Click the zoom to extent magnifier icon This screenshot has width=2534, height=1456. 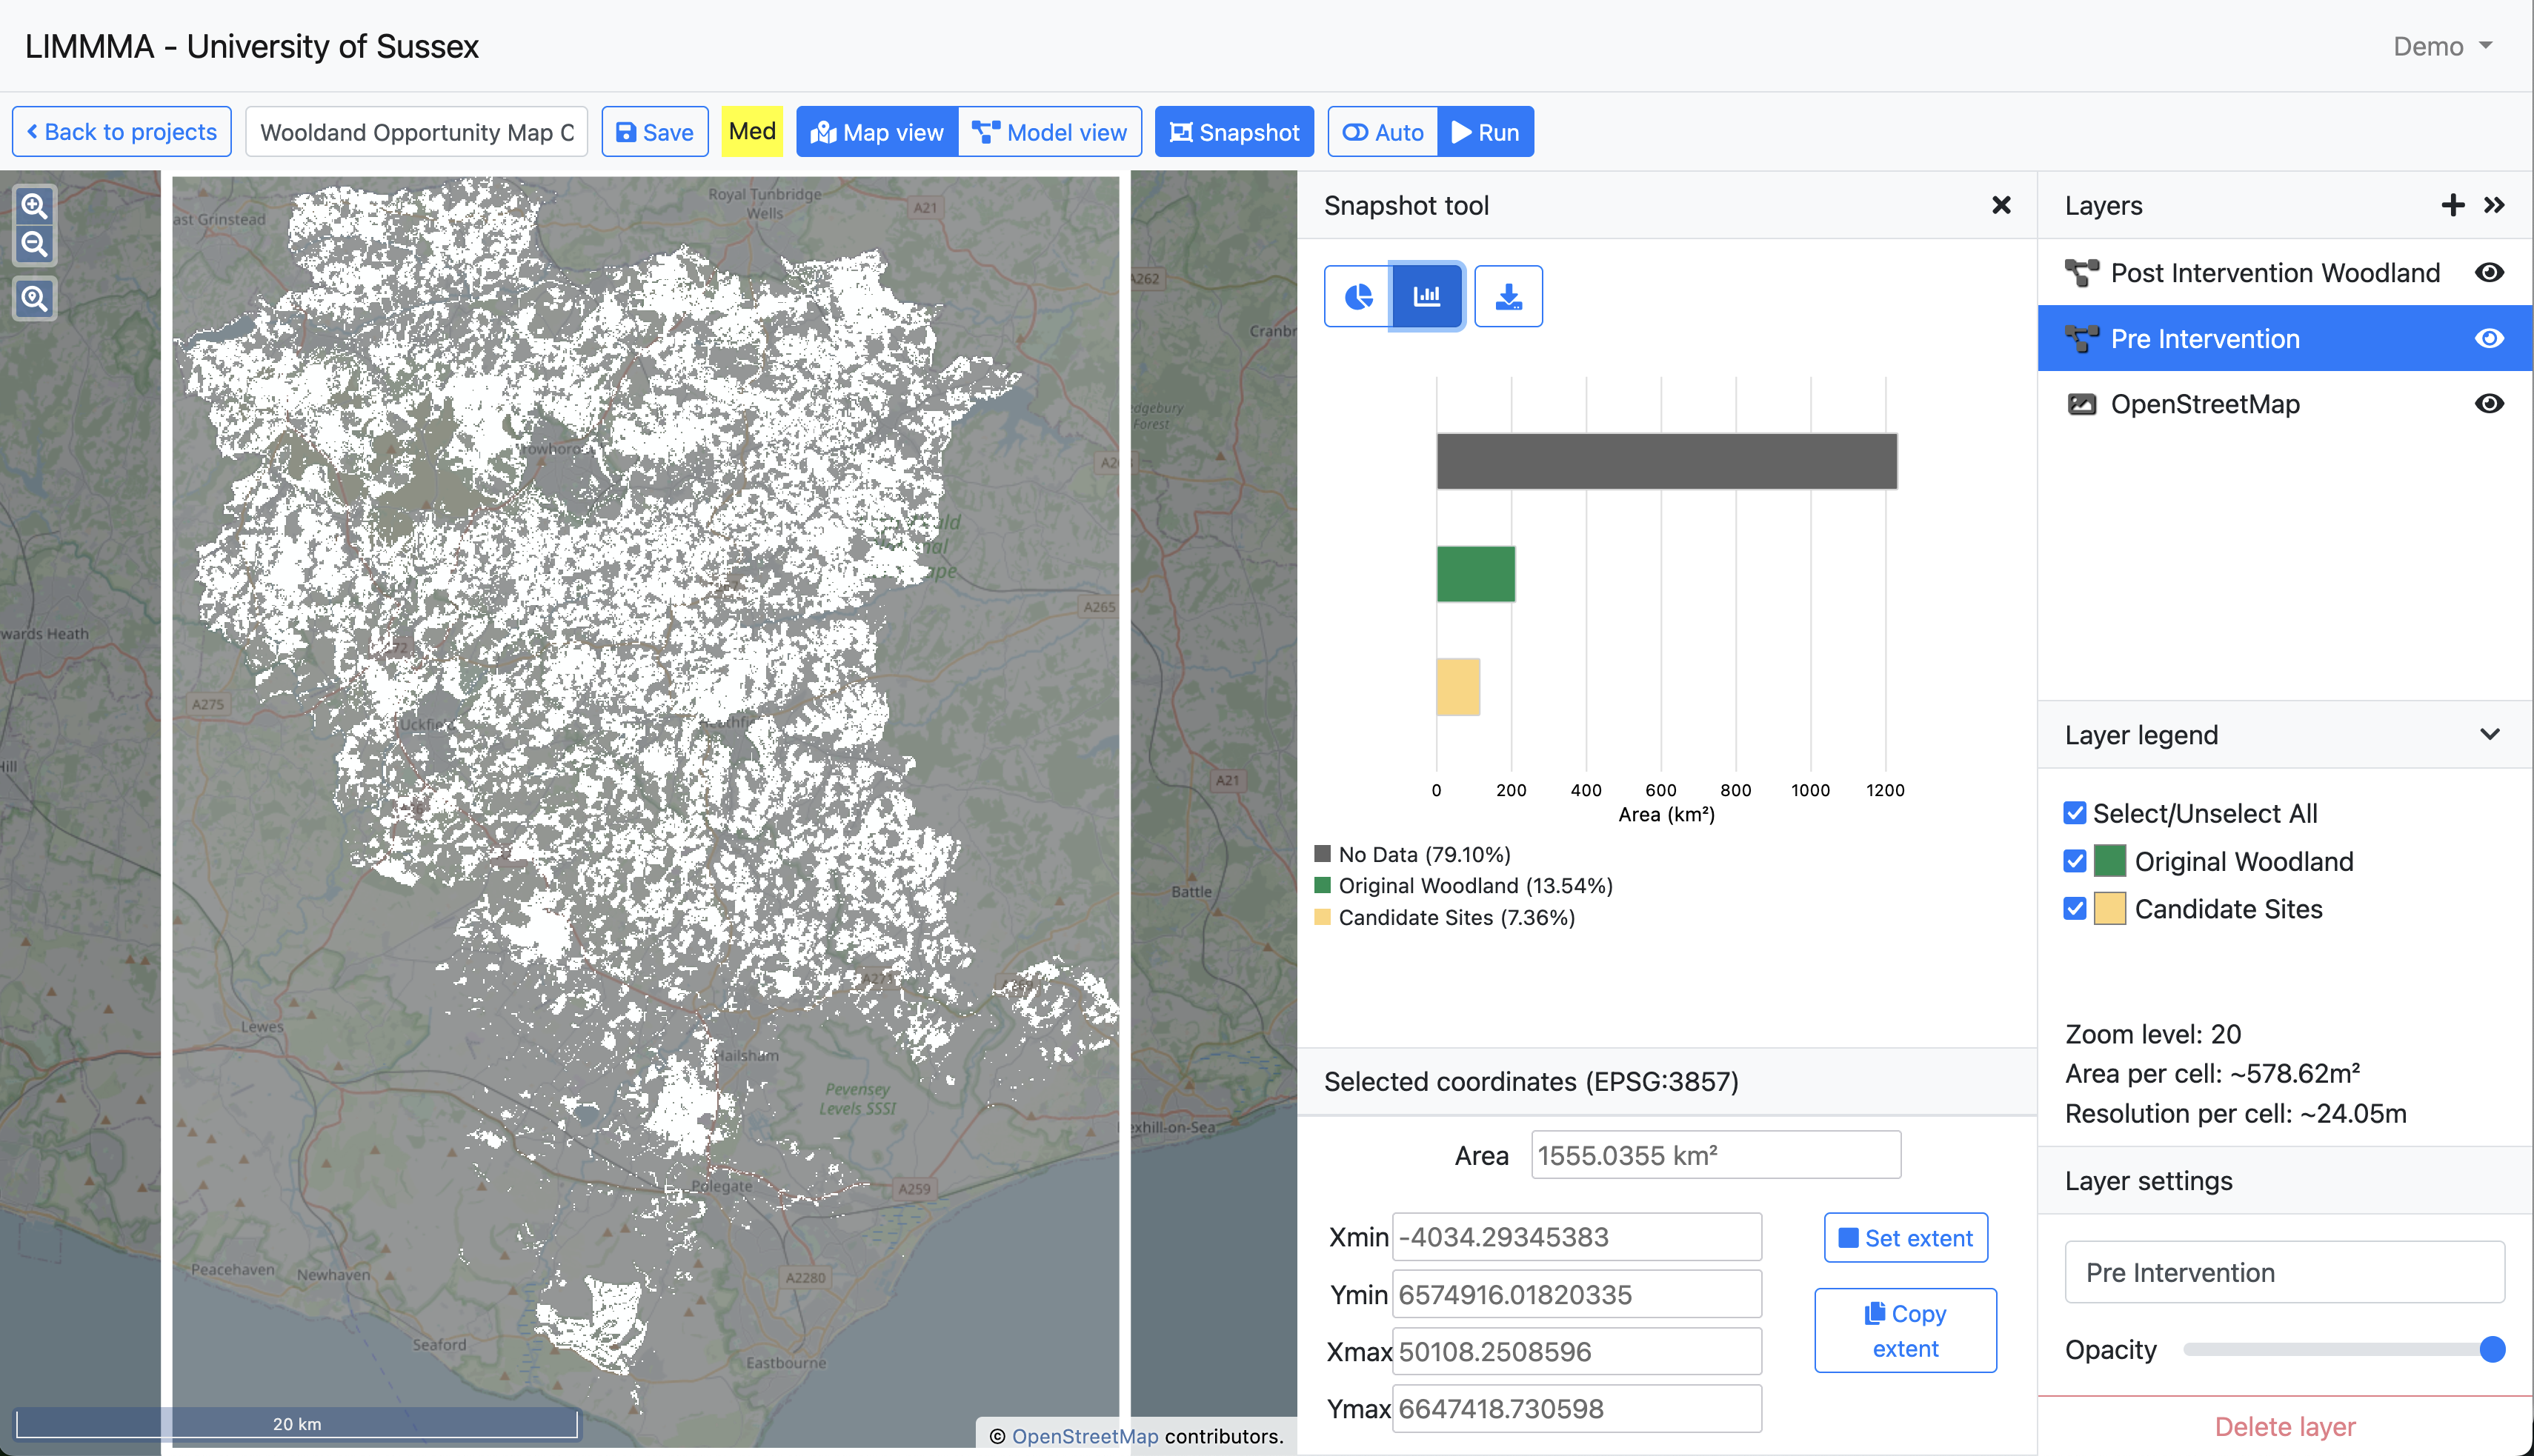(35, 298)
